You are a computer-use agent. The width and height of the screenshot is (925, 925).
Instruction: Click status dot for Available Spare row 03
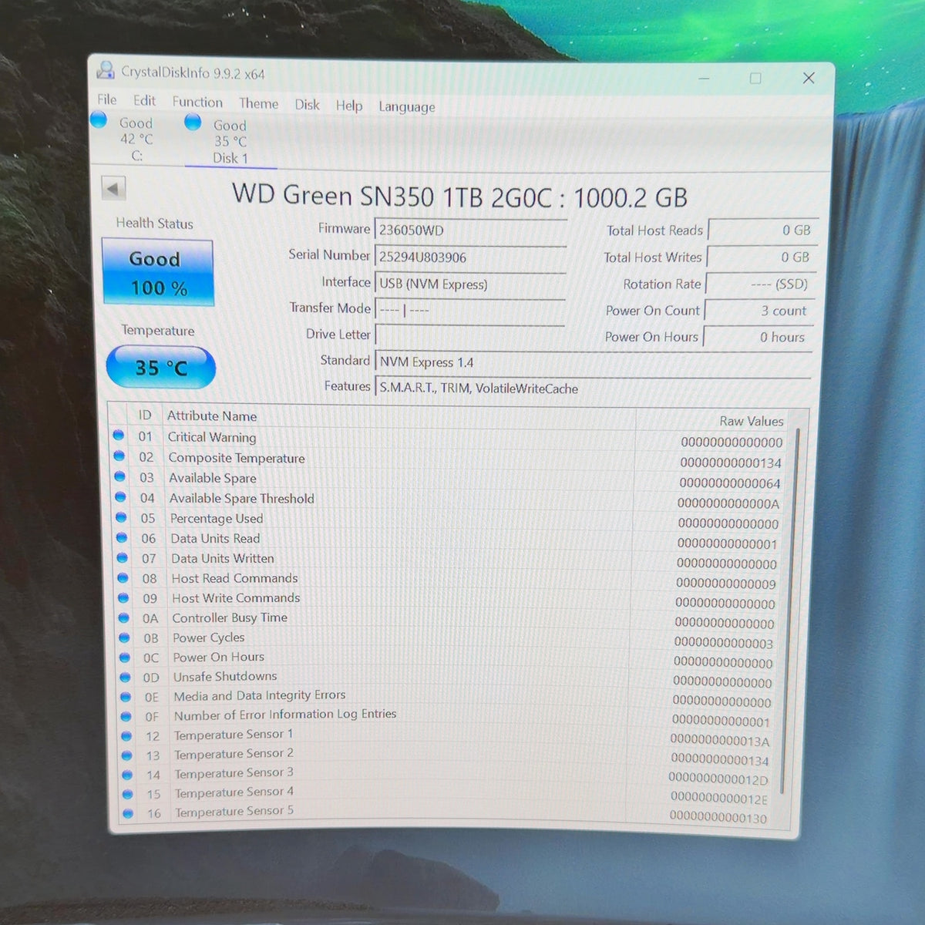click(x=119, y=476)
